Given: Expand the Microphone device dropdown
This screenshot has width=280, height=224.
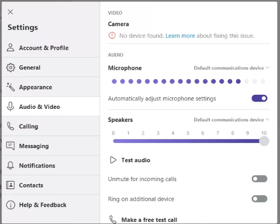Looking at the screenshot, I should point(231,68).
